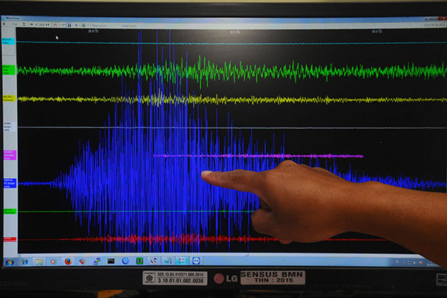Click the green waveform trace near top
The width and height of the screenshot is (447, 298).
coord(223,71)
